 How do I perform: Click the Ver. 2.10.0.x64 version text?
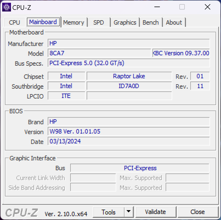point(66,214)
